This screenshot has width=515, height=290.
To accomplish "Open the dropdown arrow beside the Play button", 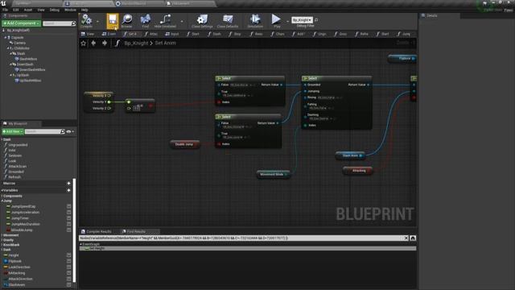I will point(288,22).
